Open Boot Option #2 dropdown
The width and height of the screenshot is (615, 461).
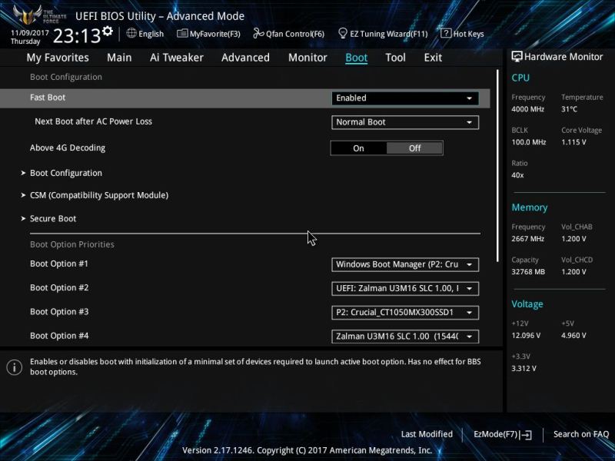[405, 289]
